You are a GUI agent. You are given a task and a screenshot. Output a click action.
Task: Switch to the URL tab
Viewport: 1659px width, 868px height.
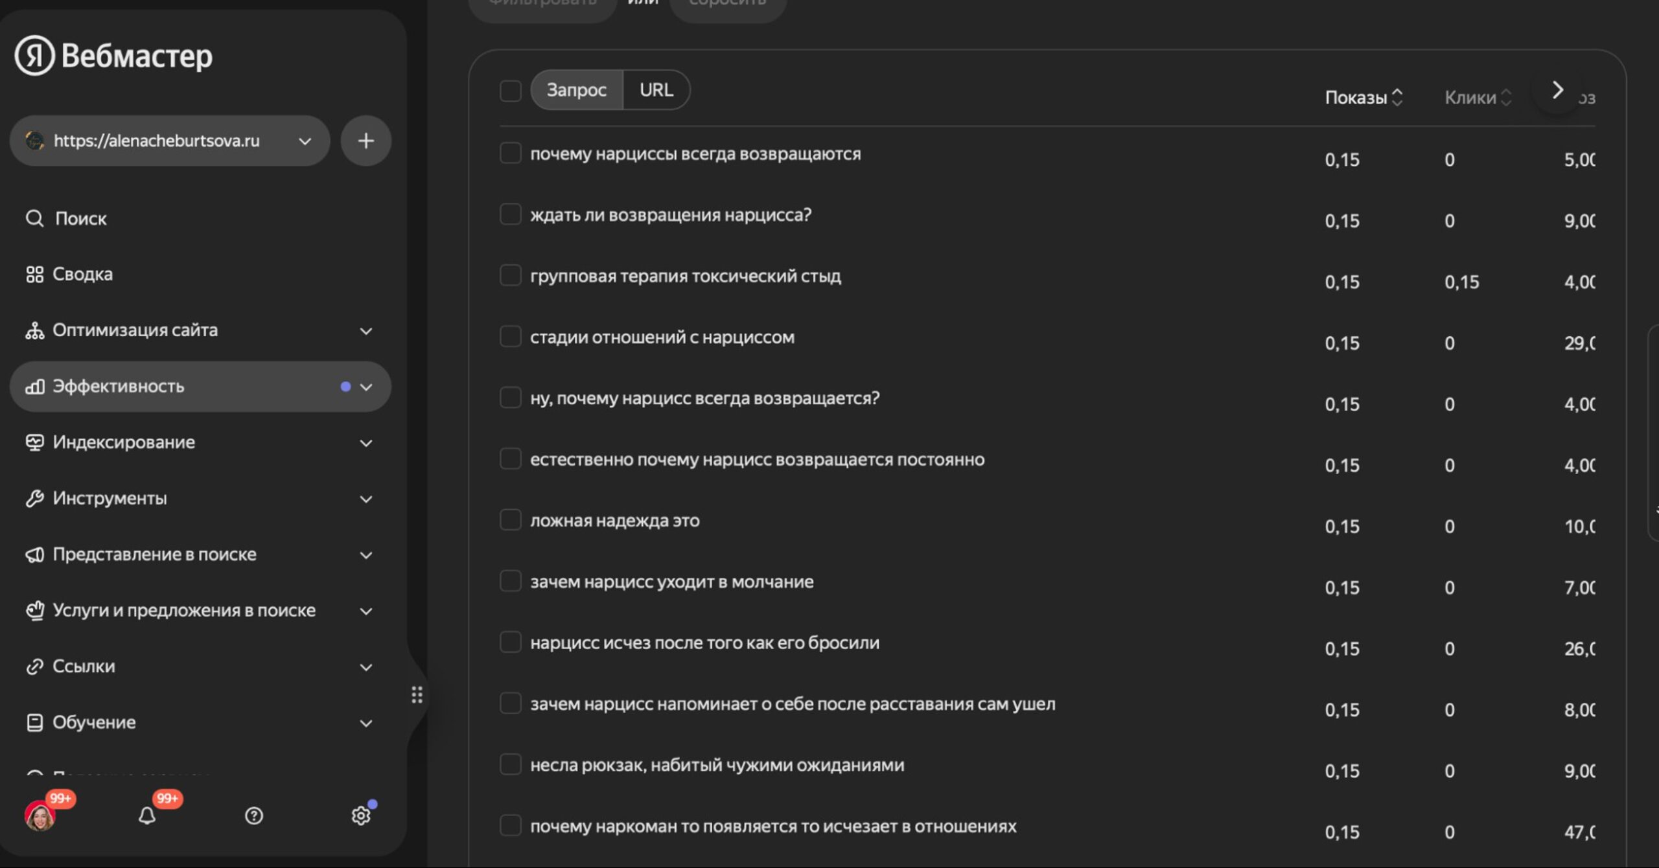point(656,90)
